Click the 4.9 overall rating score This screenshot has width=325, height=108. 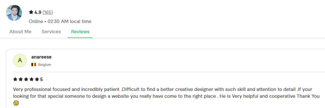[38, 13]
